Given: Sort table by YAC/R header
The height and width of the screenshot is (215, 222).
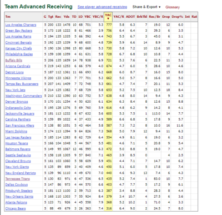Looking at the screenshot, I should (x=119, y=17).
